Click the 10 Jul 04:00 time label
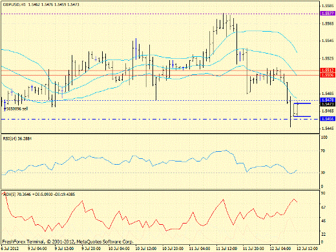The image size is (336, 252). click(119, 248)
